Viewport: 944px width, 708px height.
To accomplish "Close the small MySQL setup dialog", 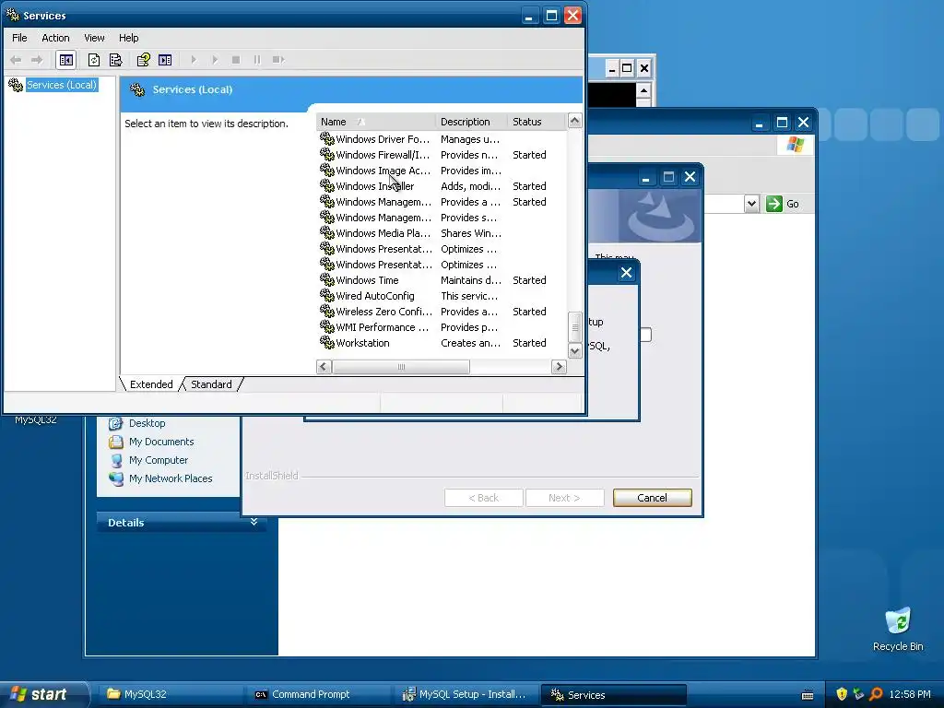I will pyautogui.click(x=626, y=273).
